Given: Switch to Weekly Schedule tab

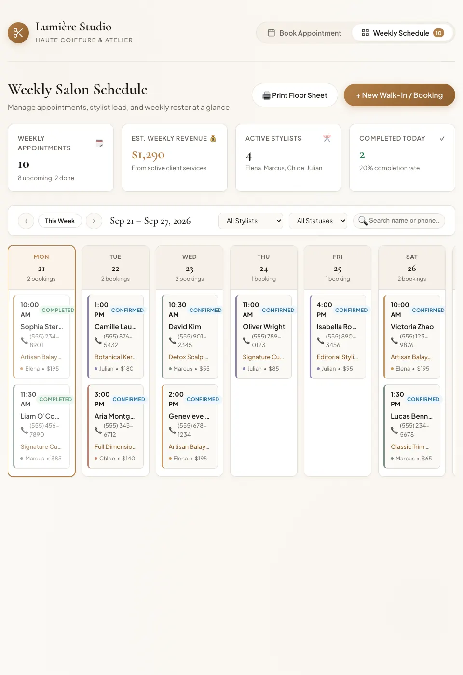Looking at the screenshot, I should 402,33.
